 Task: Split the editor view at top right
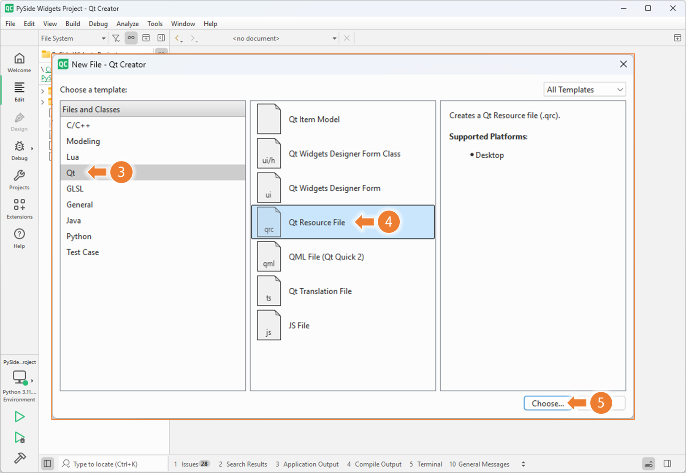(x=678, y=38)
